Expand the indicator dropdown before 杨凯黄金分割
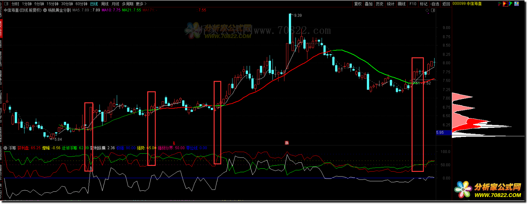This screenshot has height=204, width=528. (x=45, y=10)
